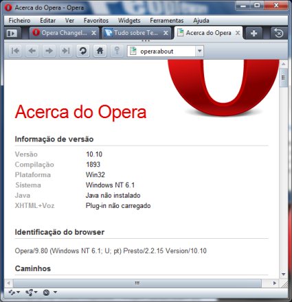Click the Informação de versão heading
The height and width of the screenshot is (302, 292).
54,139
